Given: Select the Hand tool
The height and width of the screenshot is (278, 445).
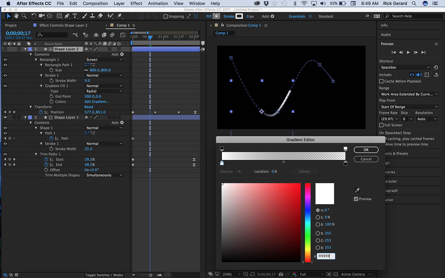Looking at the screenshot, I should coord(16,16).
